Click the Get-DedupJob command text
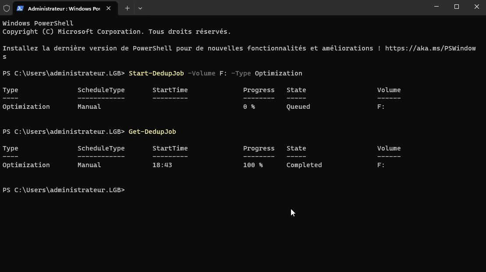 pos(152,132)
